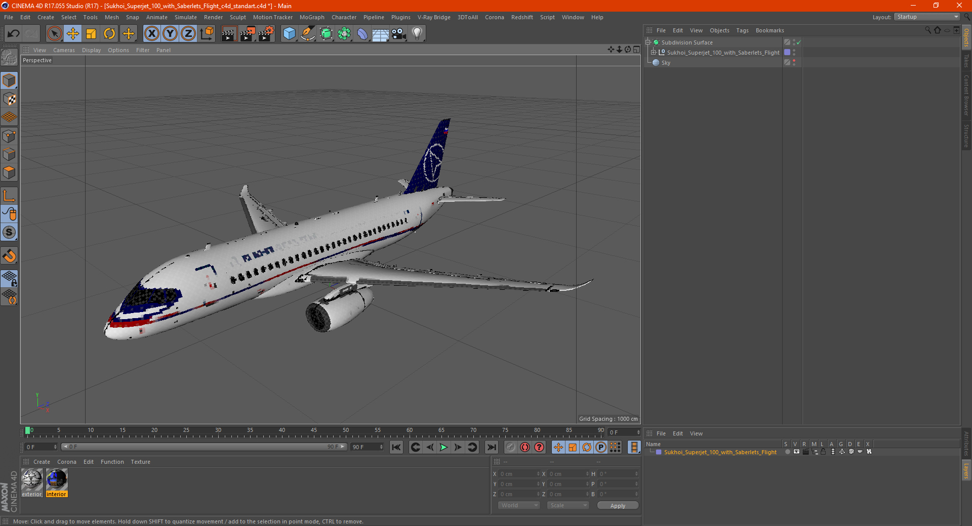Add camera object icon

coord(399,34)
